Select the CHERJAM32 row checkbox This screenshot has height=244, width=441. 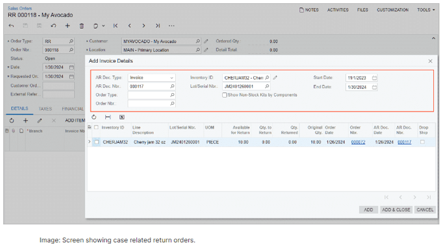[x=96, y=142]
